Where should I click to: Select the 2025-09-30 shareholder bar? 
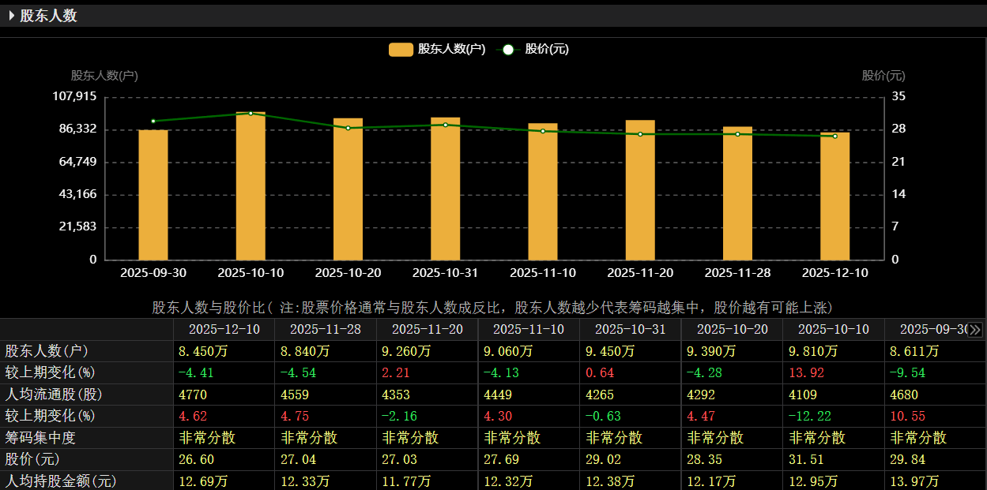tap(153, 195)
